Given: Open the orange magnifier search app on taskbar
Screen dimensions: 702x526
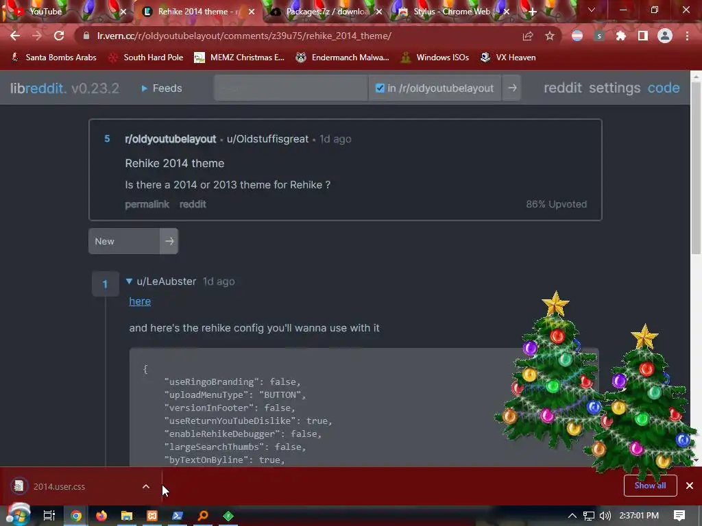Looking at the screenshot, I should [203, 516].
